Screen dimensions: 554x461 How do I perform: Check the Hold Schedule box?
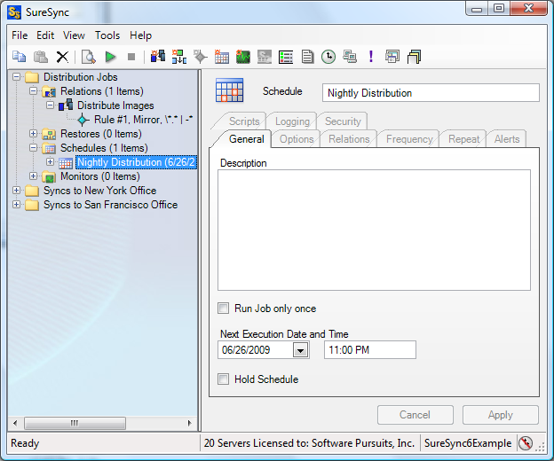[x=224, y=379]
